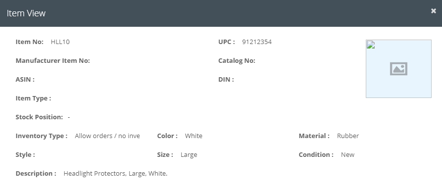Click the Manufacturer Item No label
442x194 pixels.
pyautogui.click(x=52, y=60)
